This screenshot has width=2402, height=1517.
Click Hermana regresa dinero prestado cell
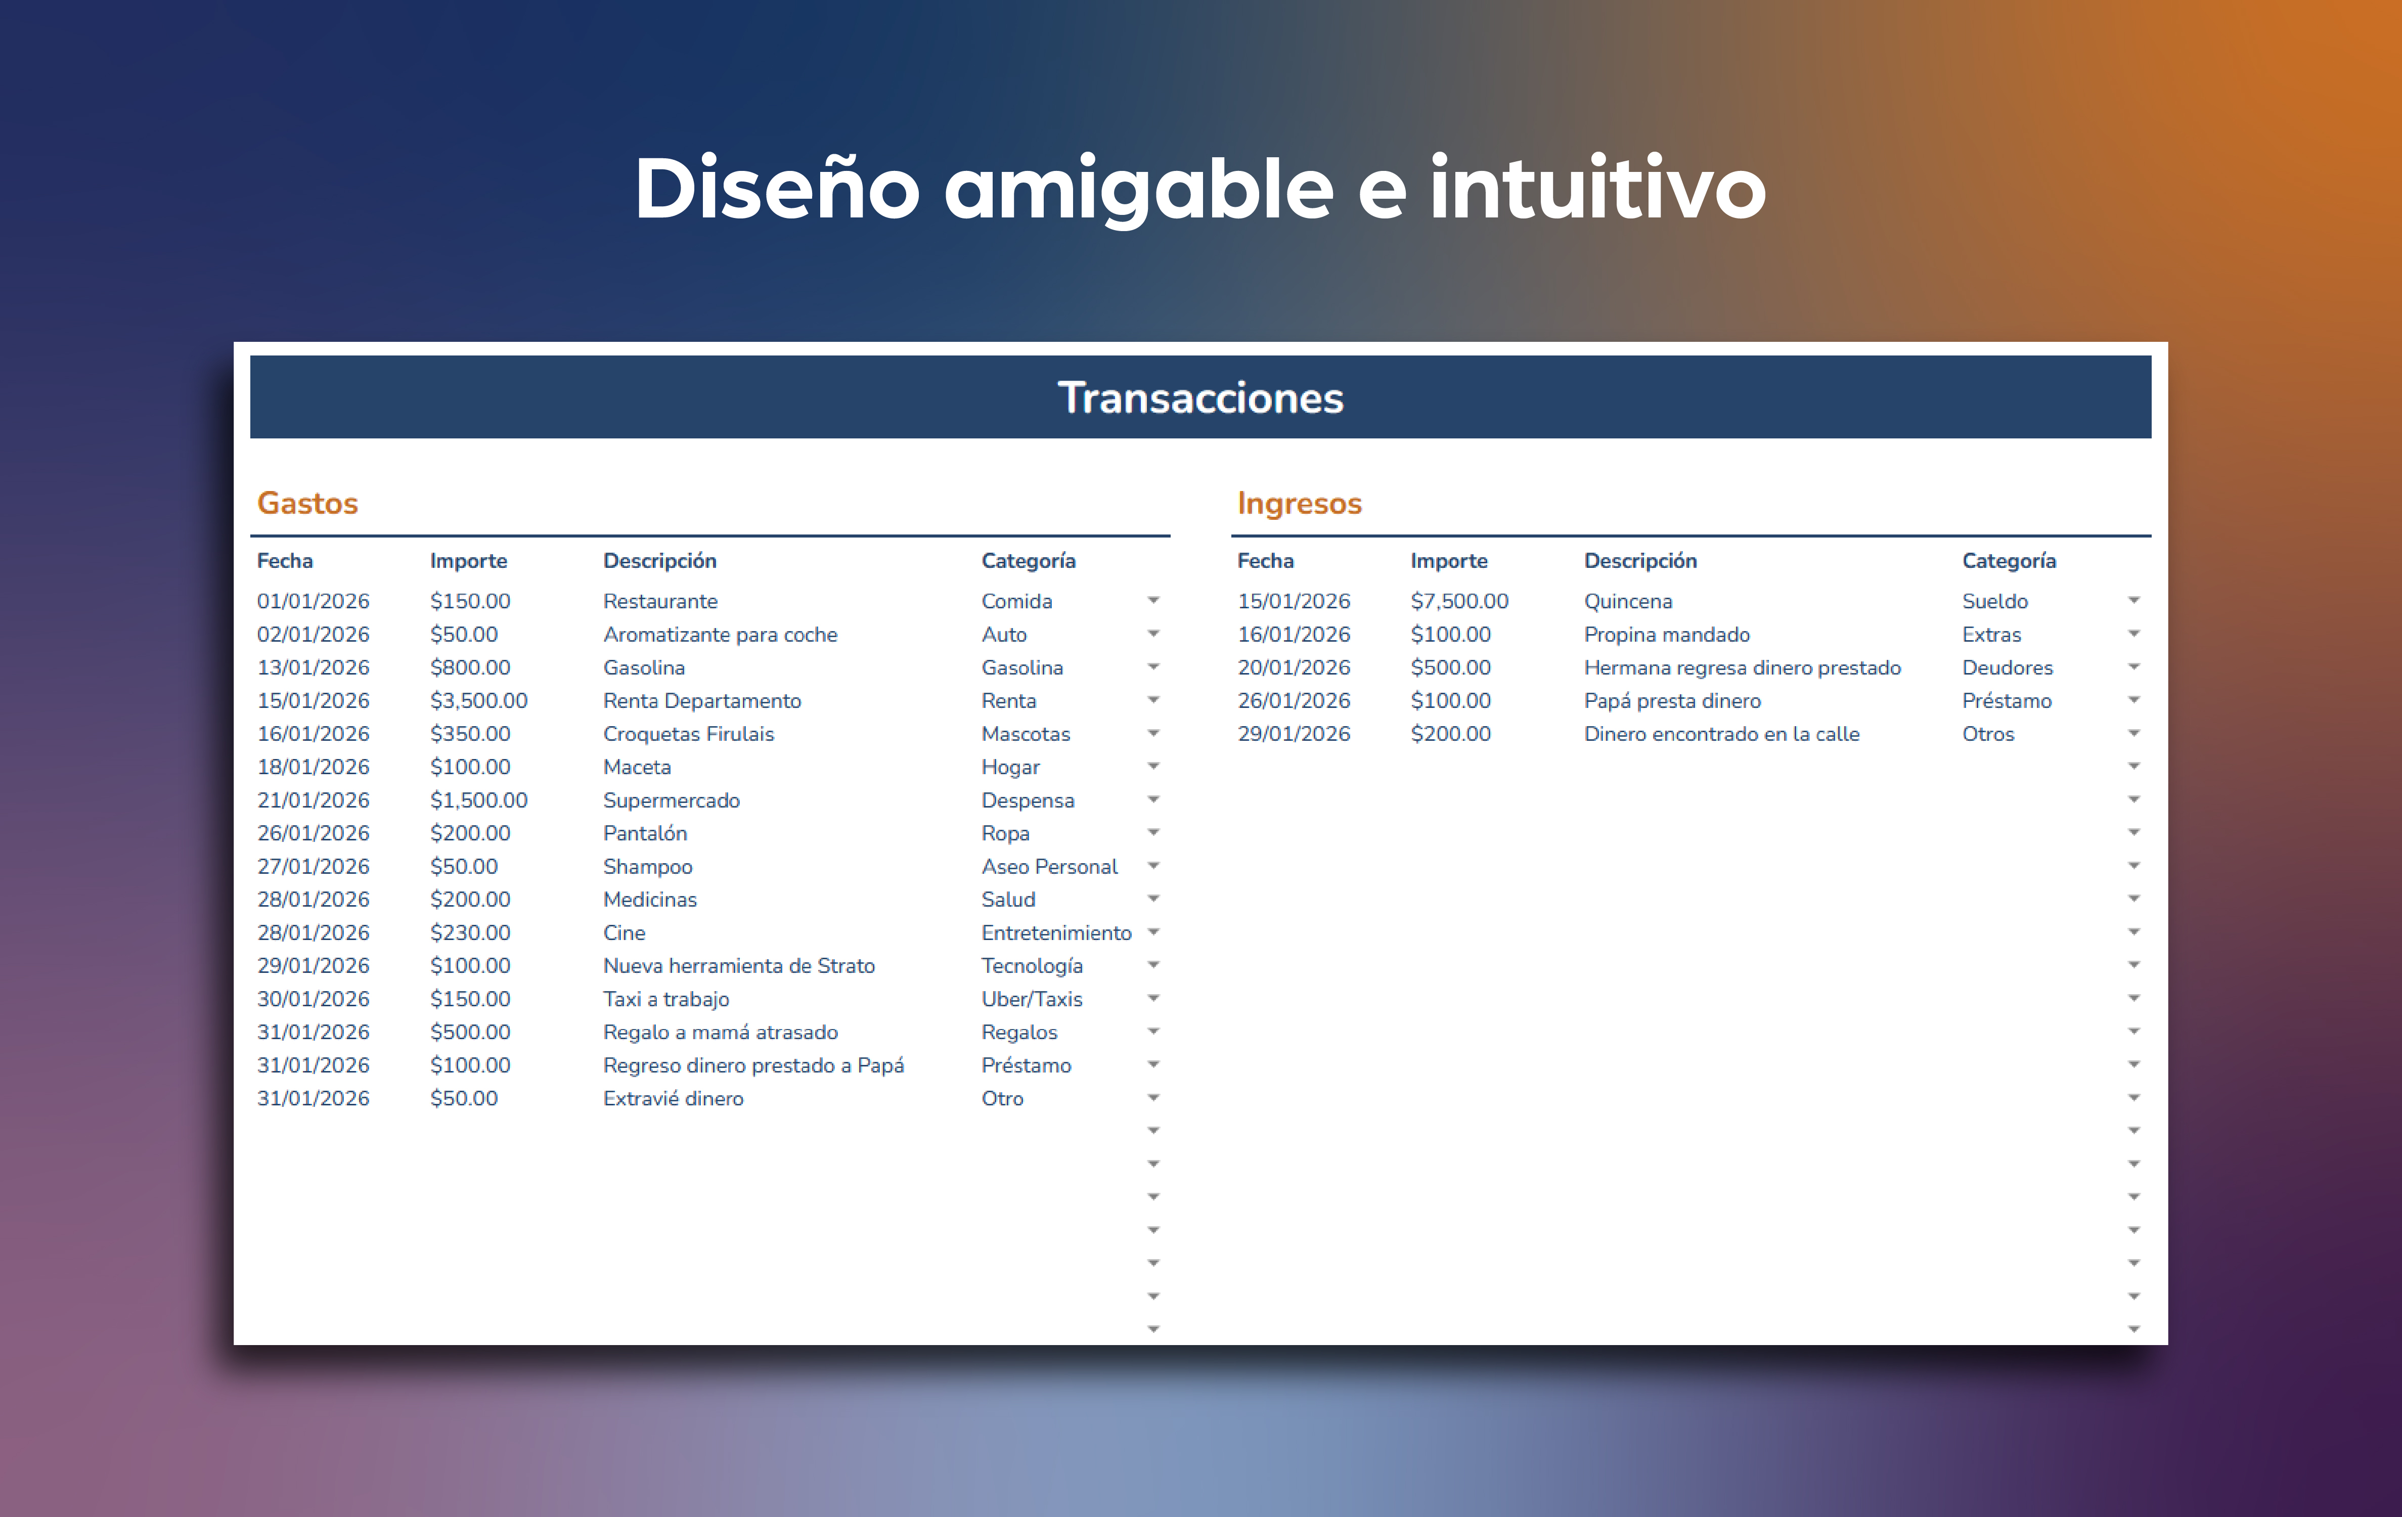point(1742,667)
